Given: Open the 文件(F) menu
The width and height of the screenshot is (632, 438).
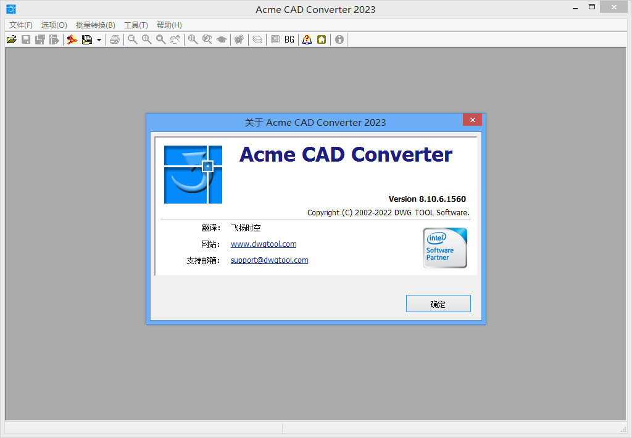Looking at the screenshot, I should [21, 25].
